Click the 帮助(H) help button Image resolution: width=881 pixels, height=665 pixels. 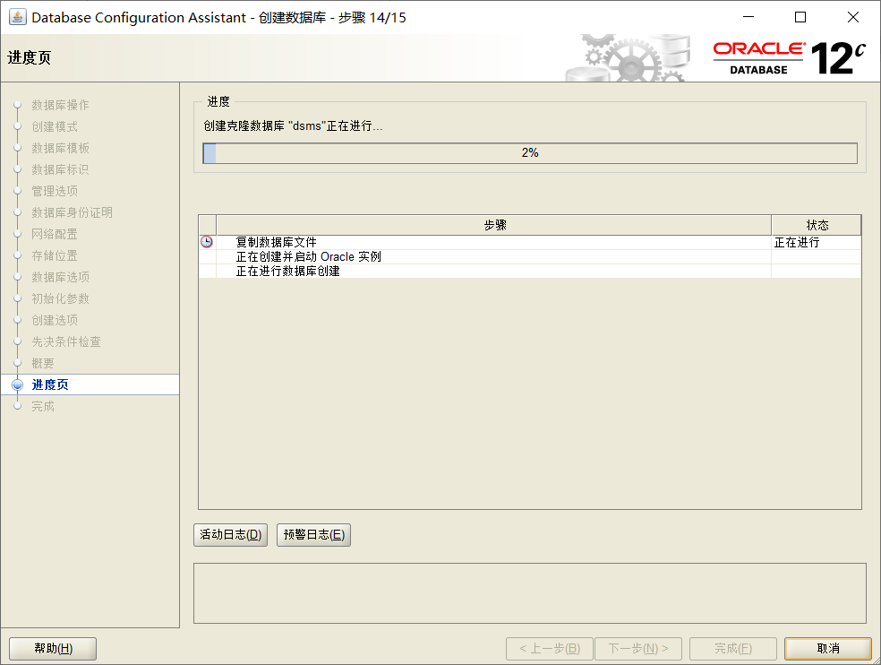pyautogui.click(x=52, y=648)
